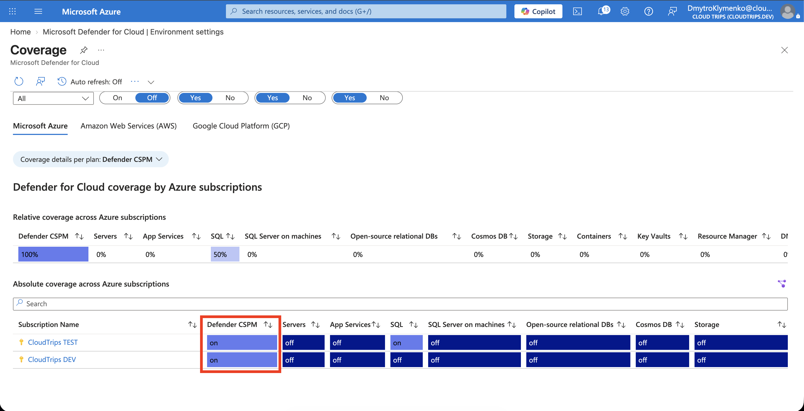
Task: Open toolbar ellipsis more commands
Action: (135, 81)
